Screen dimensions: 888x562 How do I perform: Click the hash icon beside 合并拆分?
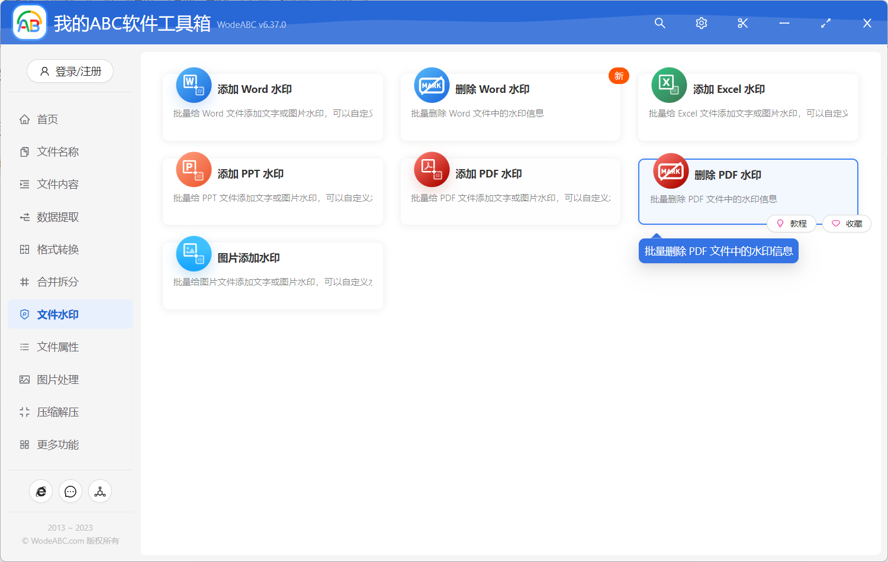click(x=24, y=282)
